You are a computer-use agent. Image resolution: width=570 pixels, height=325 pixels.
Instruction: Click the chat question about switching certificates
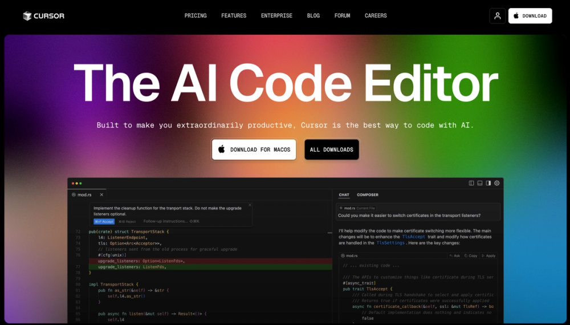409,216
